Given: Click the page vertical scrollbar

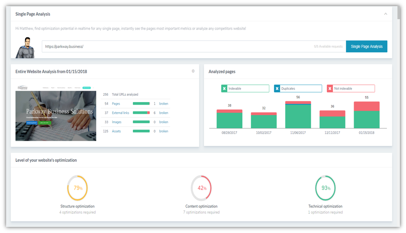Looking at the screenshot, I should (x=399, y=13).
